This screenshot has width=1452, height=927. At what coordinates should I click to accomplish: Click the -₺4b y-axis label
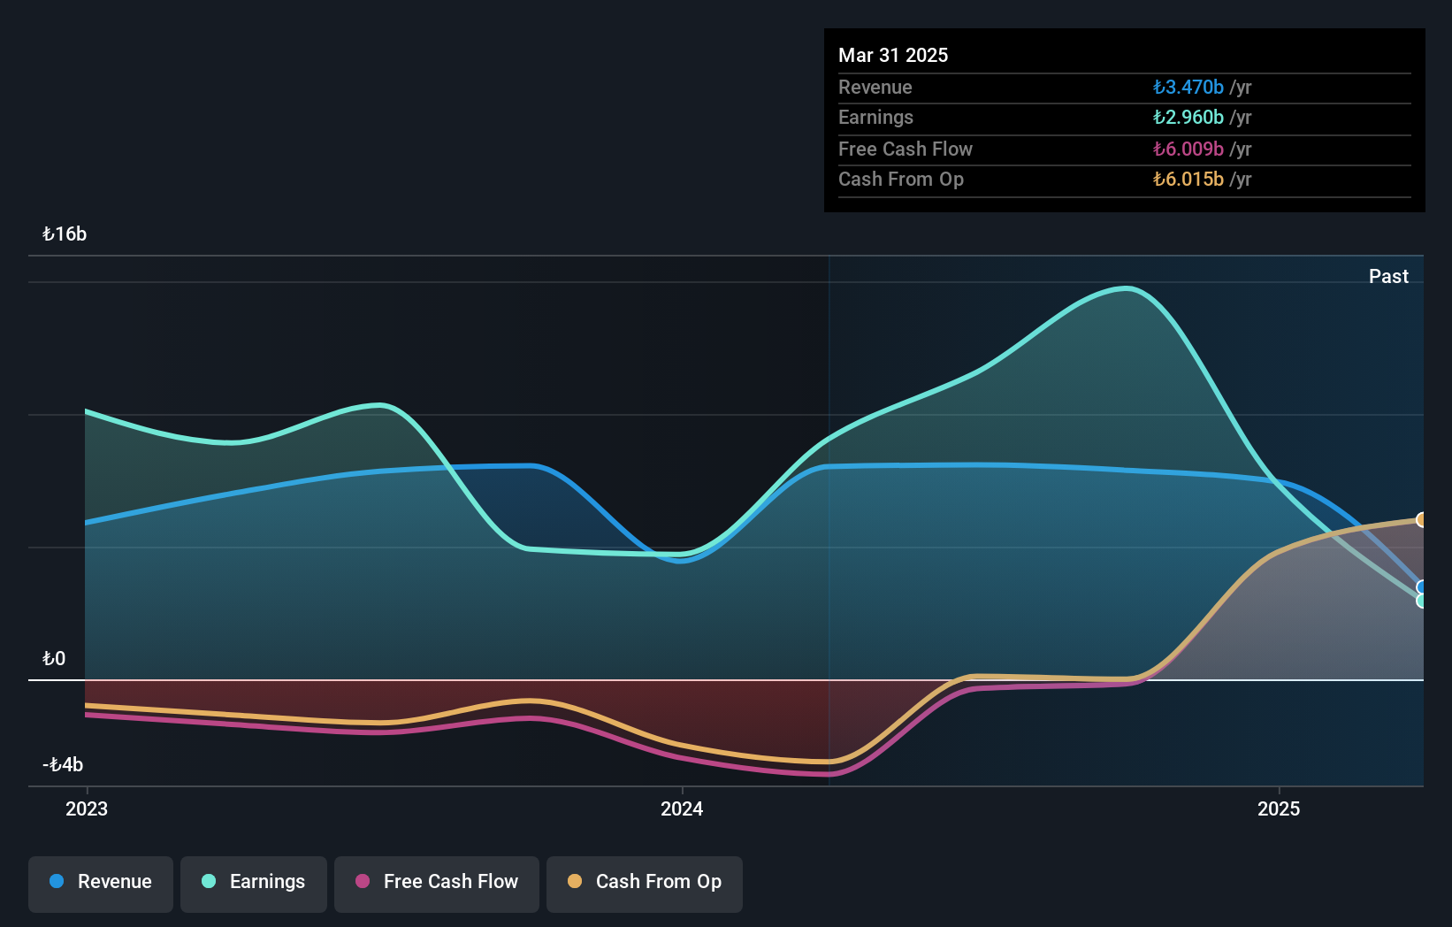click(63, 765)
